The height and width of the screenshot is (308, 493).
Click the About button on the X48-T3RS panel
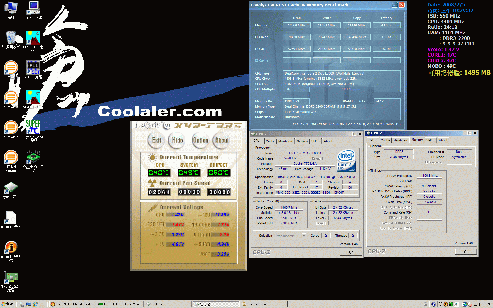pyautogui.click(x=222, y=141)
